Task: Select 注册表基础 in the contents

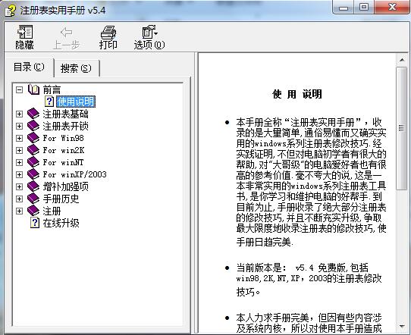Action: click(65, 114)
